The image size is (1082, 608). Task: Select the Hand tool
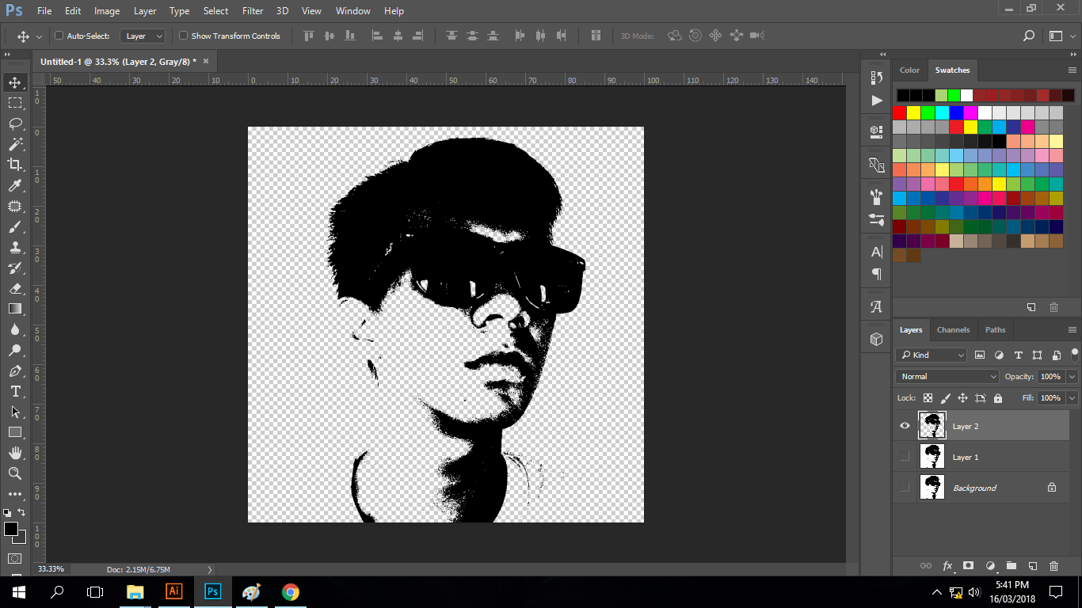(x=15, y=453)
